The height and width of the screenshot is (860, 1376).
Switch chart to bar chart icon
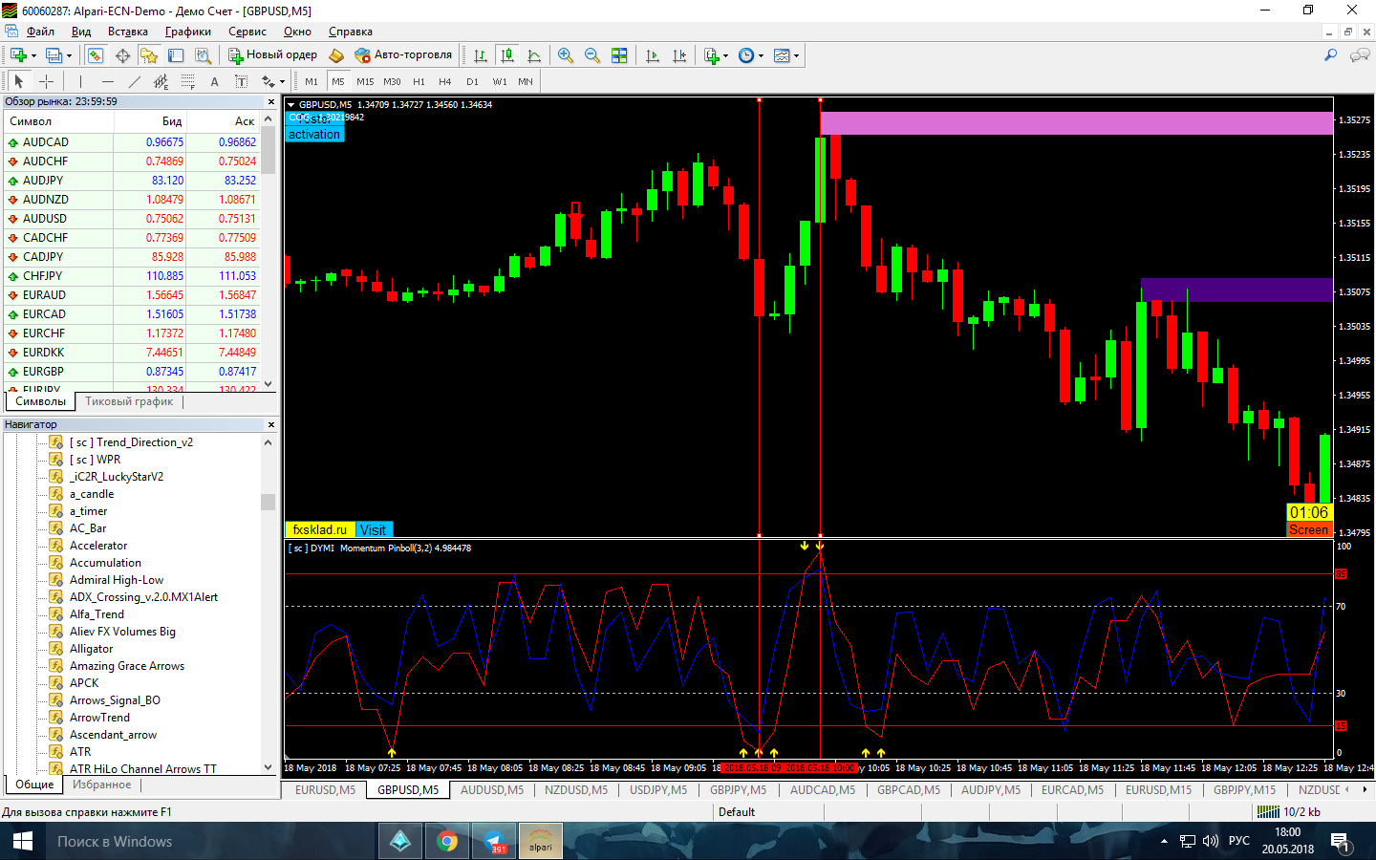(x=481, y=55)
